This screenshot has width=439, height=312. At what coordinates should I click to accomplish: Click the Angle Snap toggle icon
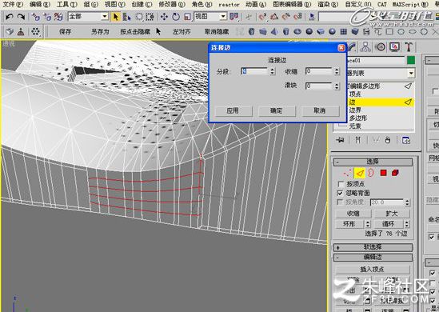coord(273,17)
